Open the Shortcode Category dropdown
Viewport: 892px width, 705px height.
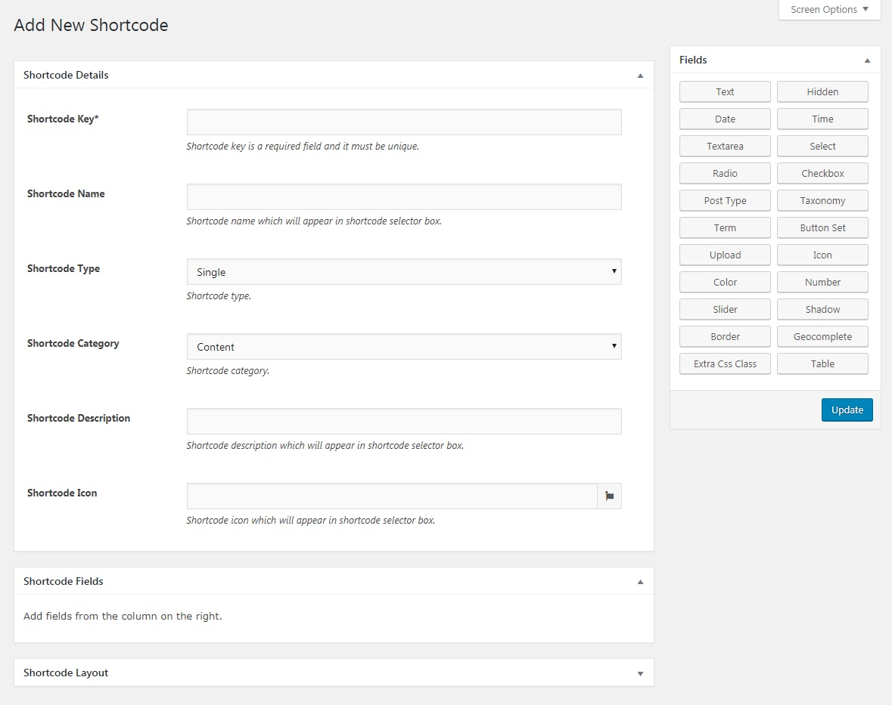pos(404,347)
